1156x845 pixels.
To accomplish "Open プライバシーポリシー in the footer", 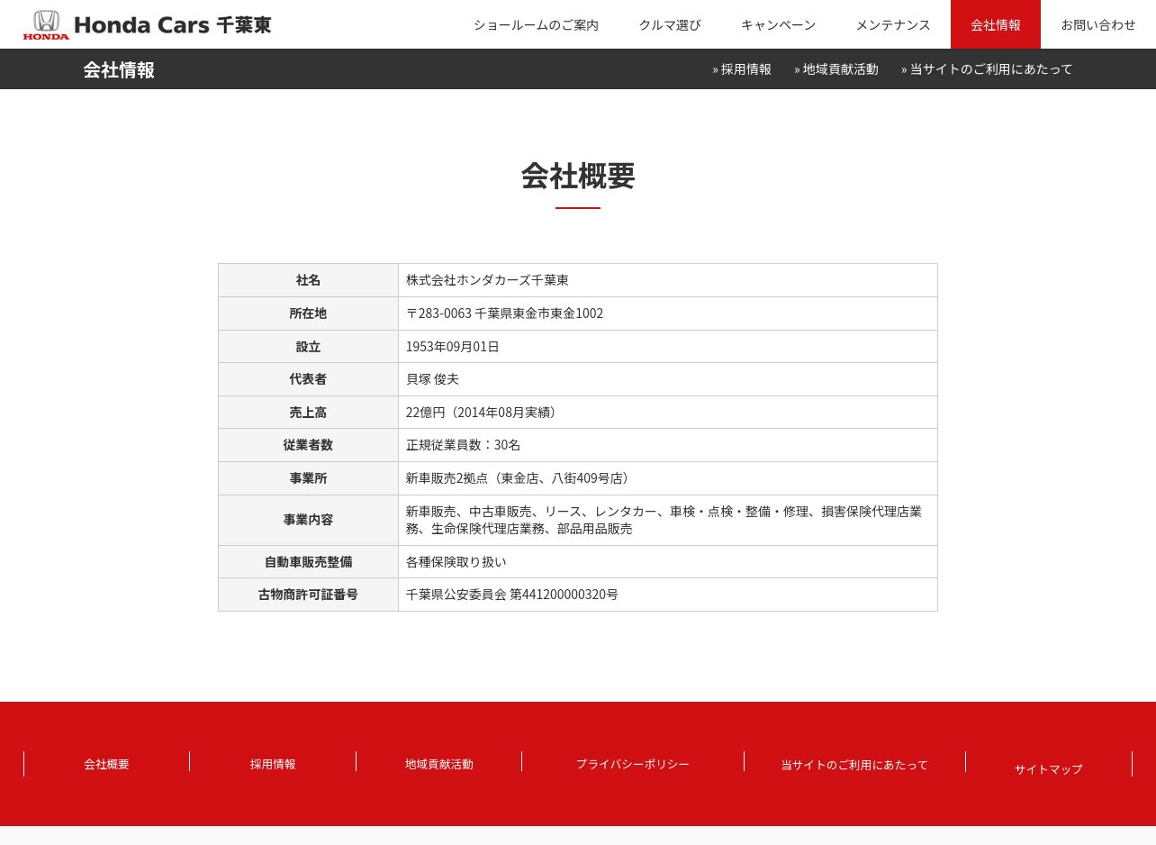I will (633, 764).
